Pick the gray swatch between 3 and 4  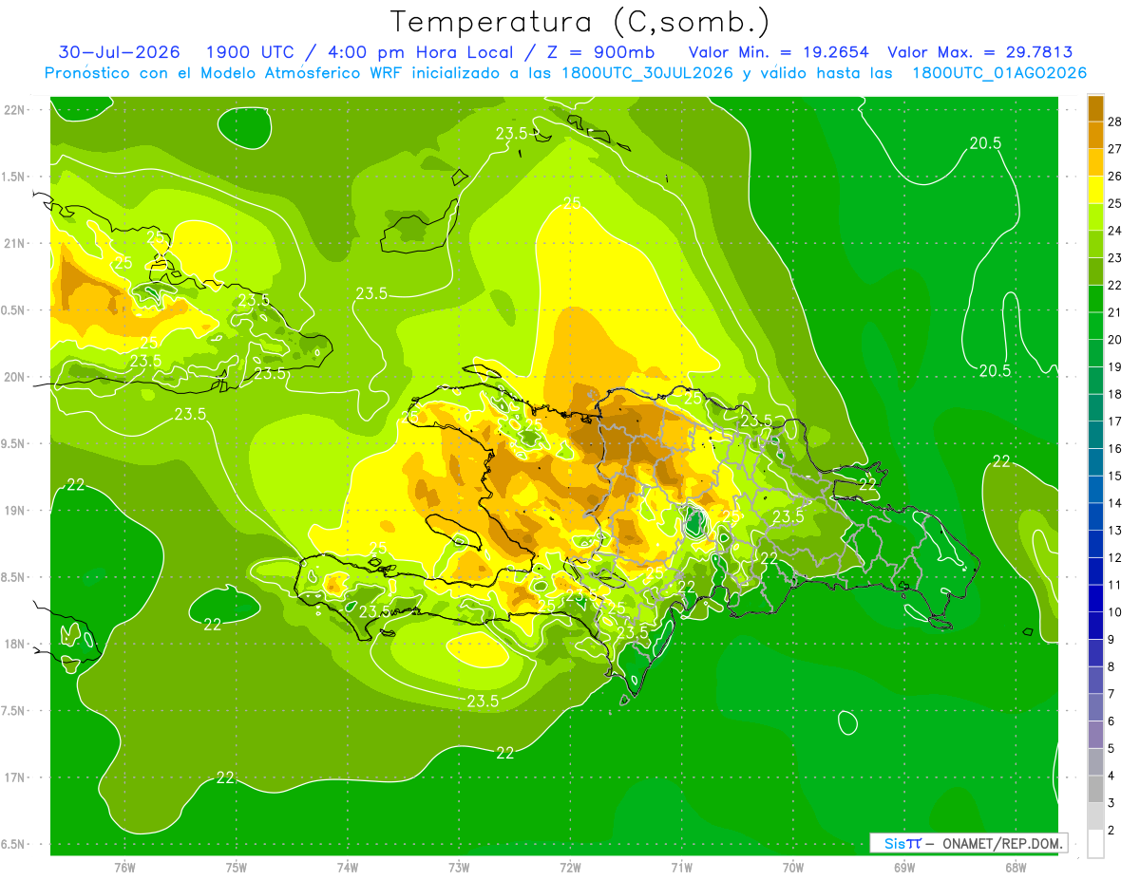tap(1095, 790)
